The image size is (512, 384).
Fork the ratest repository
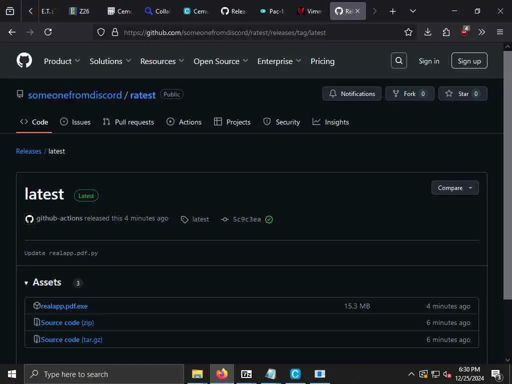coord(410,93)
